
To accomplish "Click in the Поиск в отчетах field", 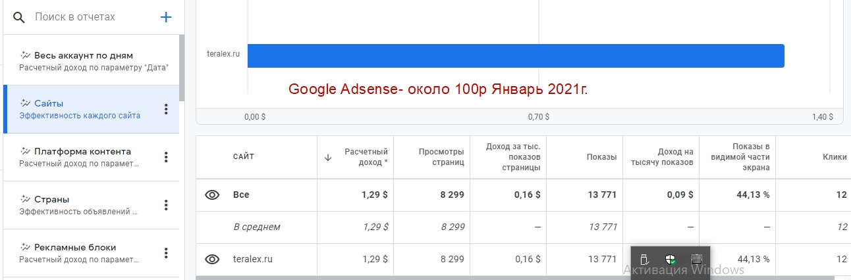I will 91,17.
